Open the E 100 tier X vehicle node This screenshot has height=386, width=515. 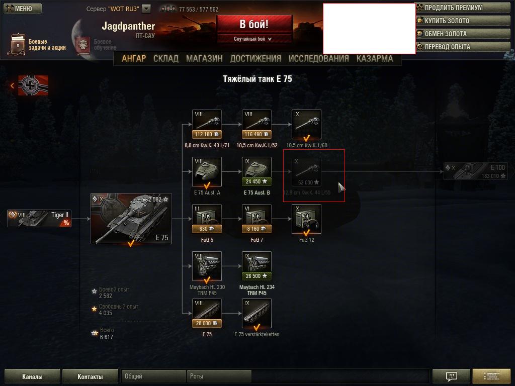pos(475,171)
